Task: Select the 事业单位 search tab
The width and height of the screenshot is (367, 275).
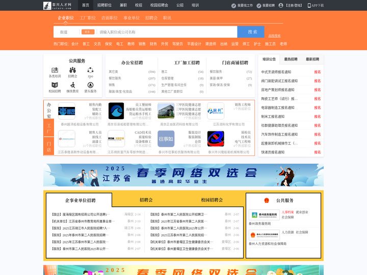Action: [x=132, y=18]
